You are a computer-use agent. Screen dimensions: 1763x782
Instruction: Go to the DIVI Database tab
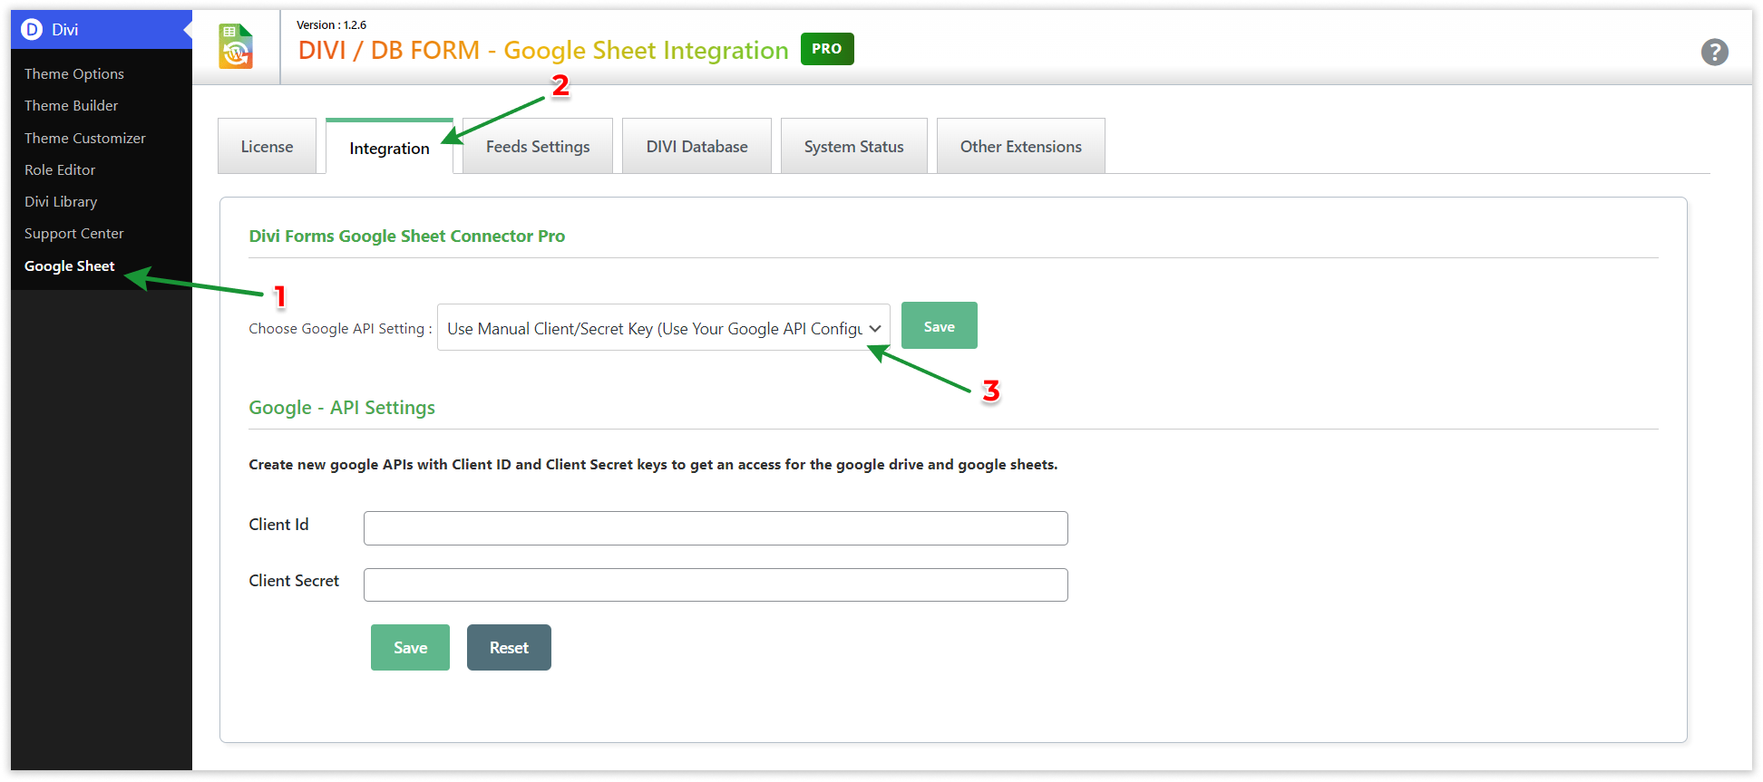(696, 147)
